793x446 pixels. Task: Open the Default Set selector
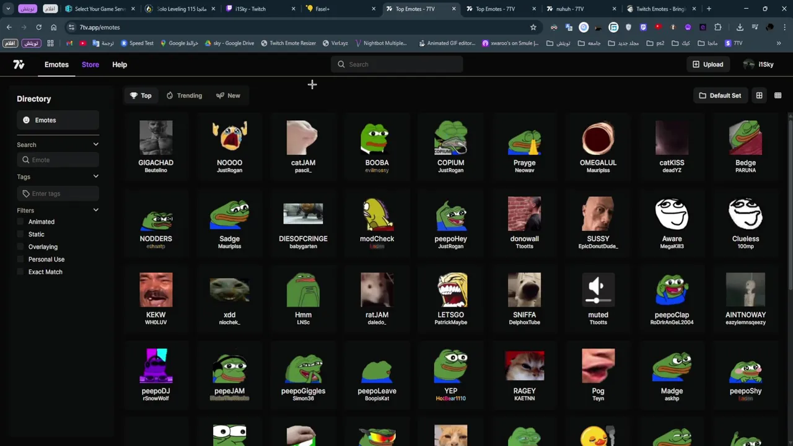tap(720, 95)
